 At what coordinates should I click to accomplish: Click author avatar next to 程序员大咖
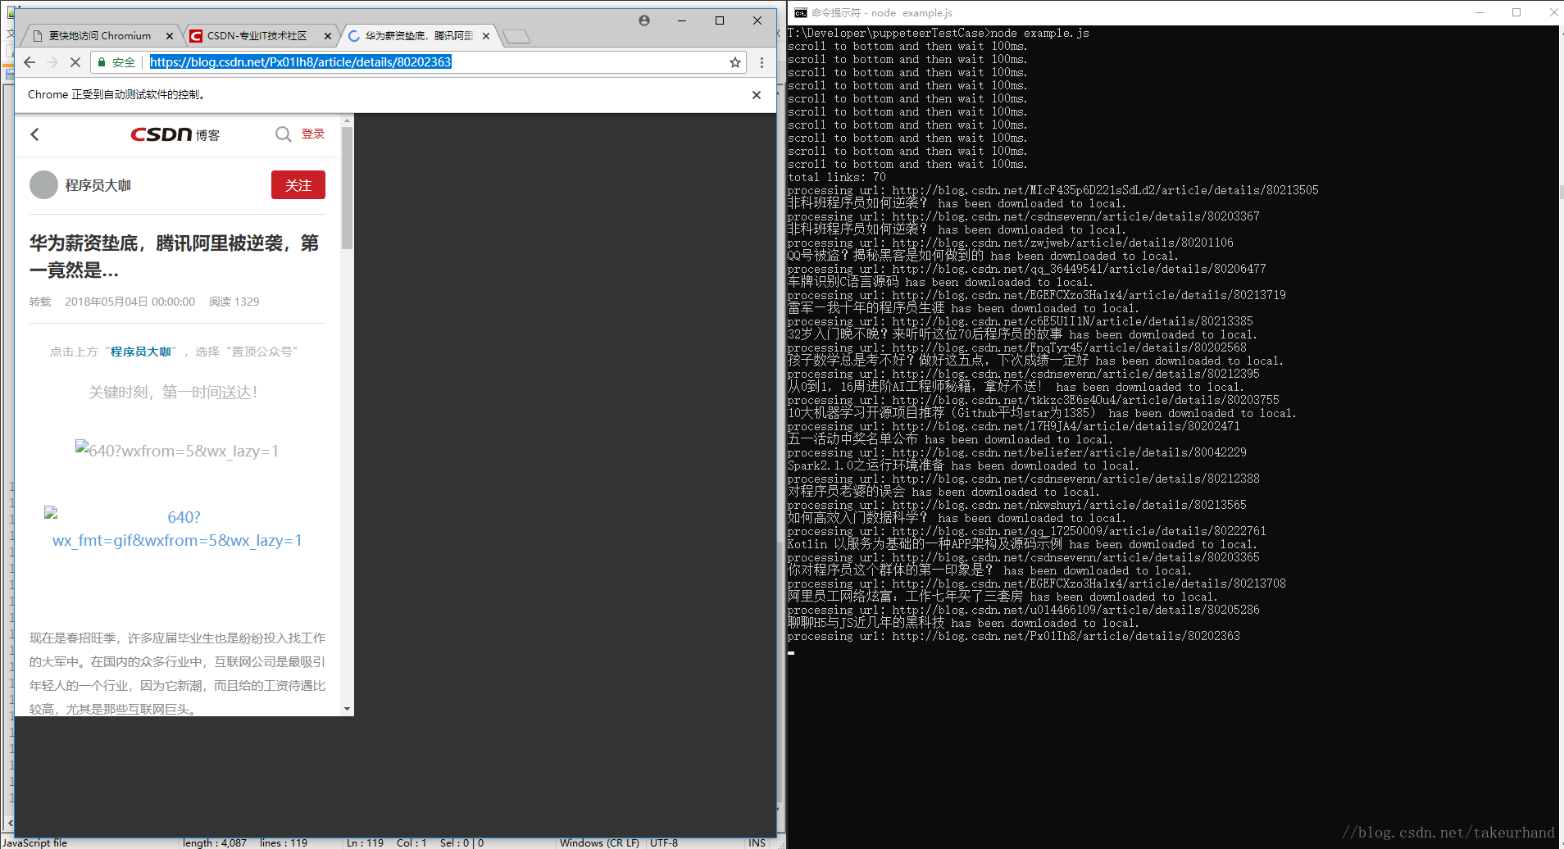coord(43,185)
